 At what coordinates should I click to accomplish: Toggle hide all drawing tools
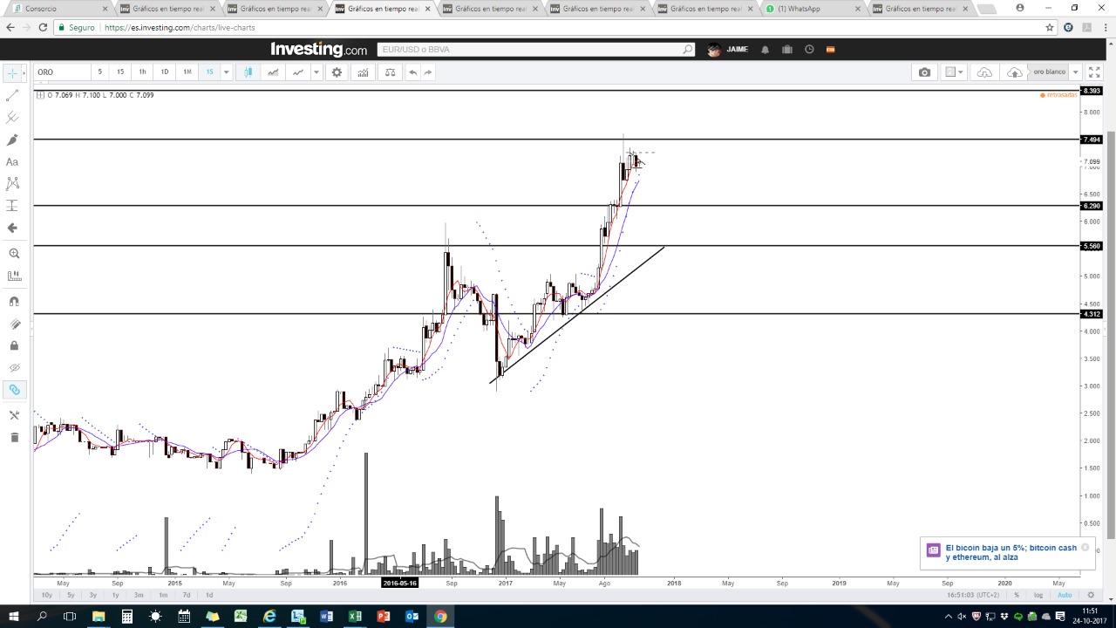pyautogui.click(x=13, y=367)
